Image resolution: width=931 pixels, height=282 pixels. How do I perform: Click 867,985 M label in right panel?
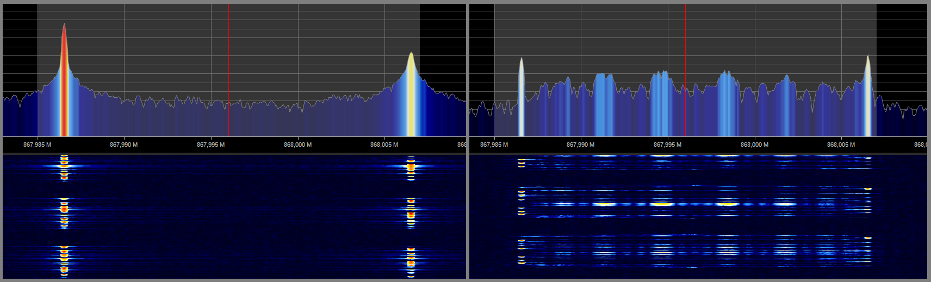point(494,145)
